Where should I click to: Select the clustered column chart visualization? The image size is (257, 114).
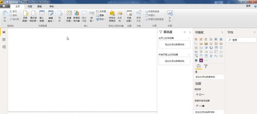(211, 39)
